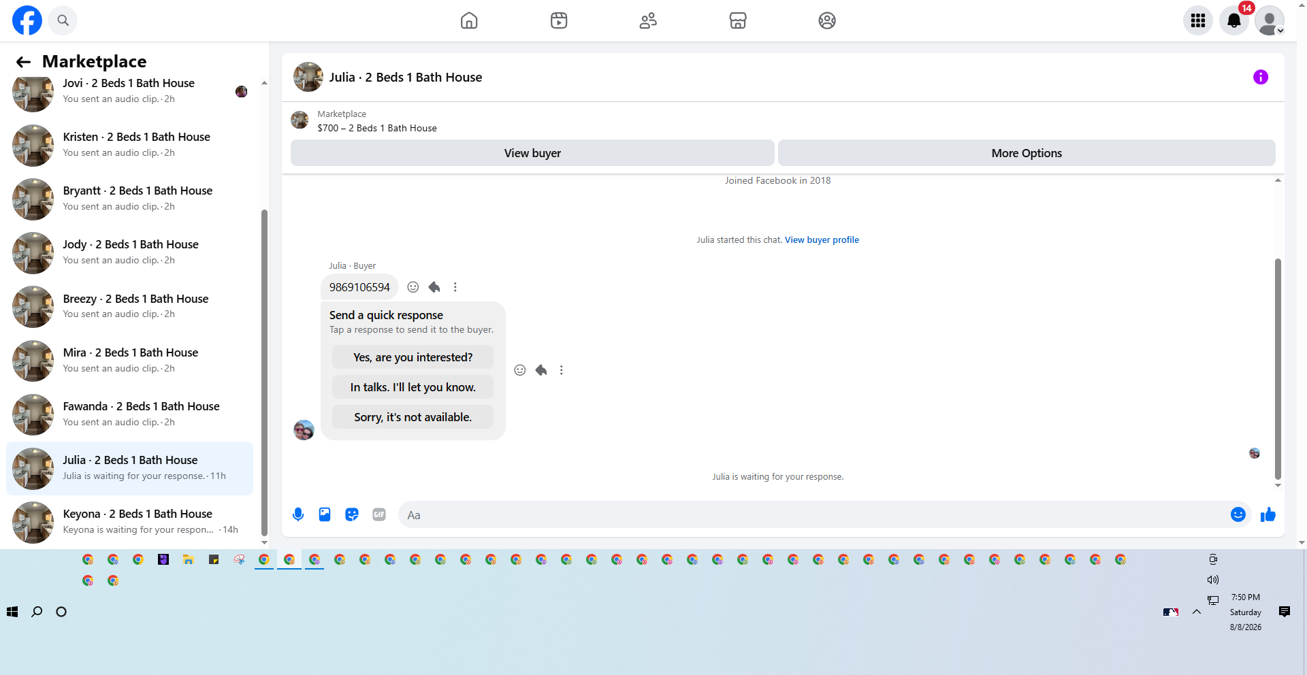This screenshot has width=1307, height=675.
Task: Open the Facebook menu grid icon
Action: click(x=1198, y=20)
